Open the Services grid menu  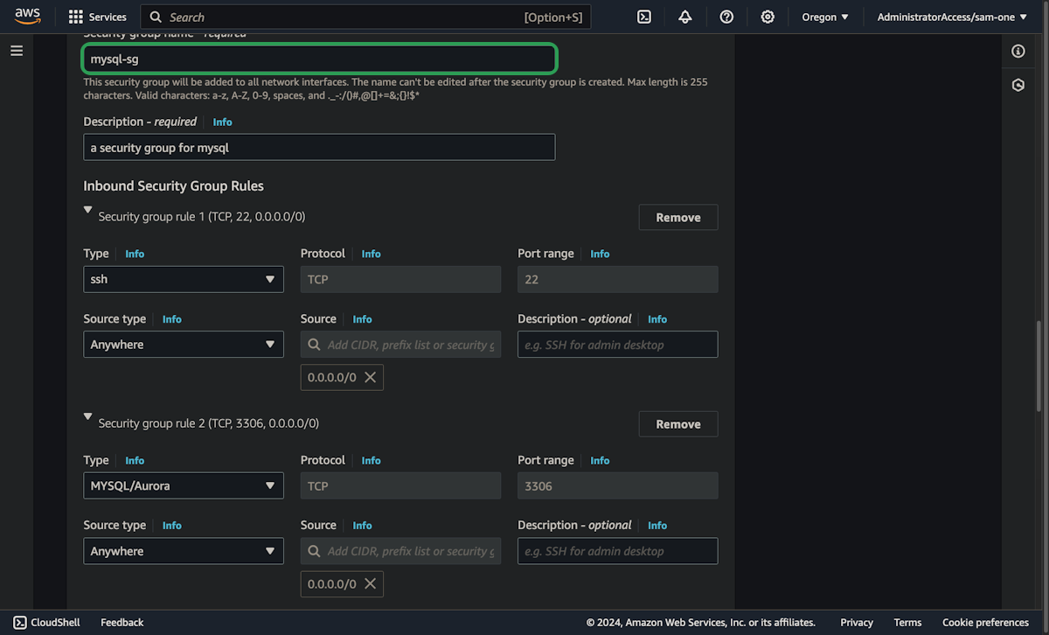coord(97,17)
